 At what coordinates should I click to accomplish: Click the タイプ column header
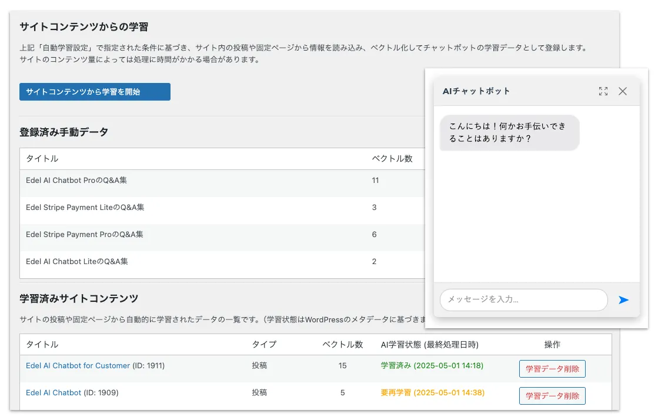pyautogui.click(x=264, y=344)
